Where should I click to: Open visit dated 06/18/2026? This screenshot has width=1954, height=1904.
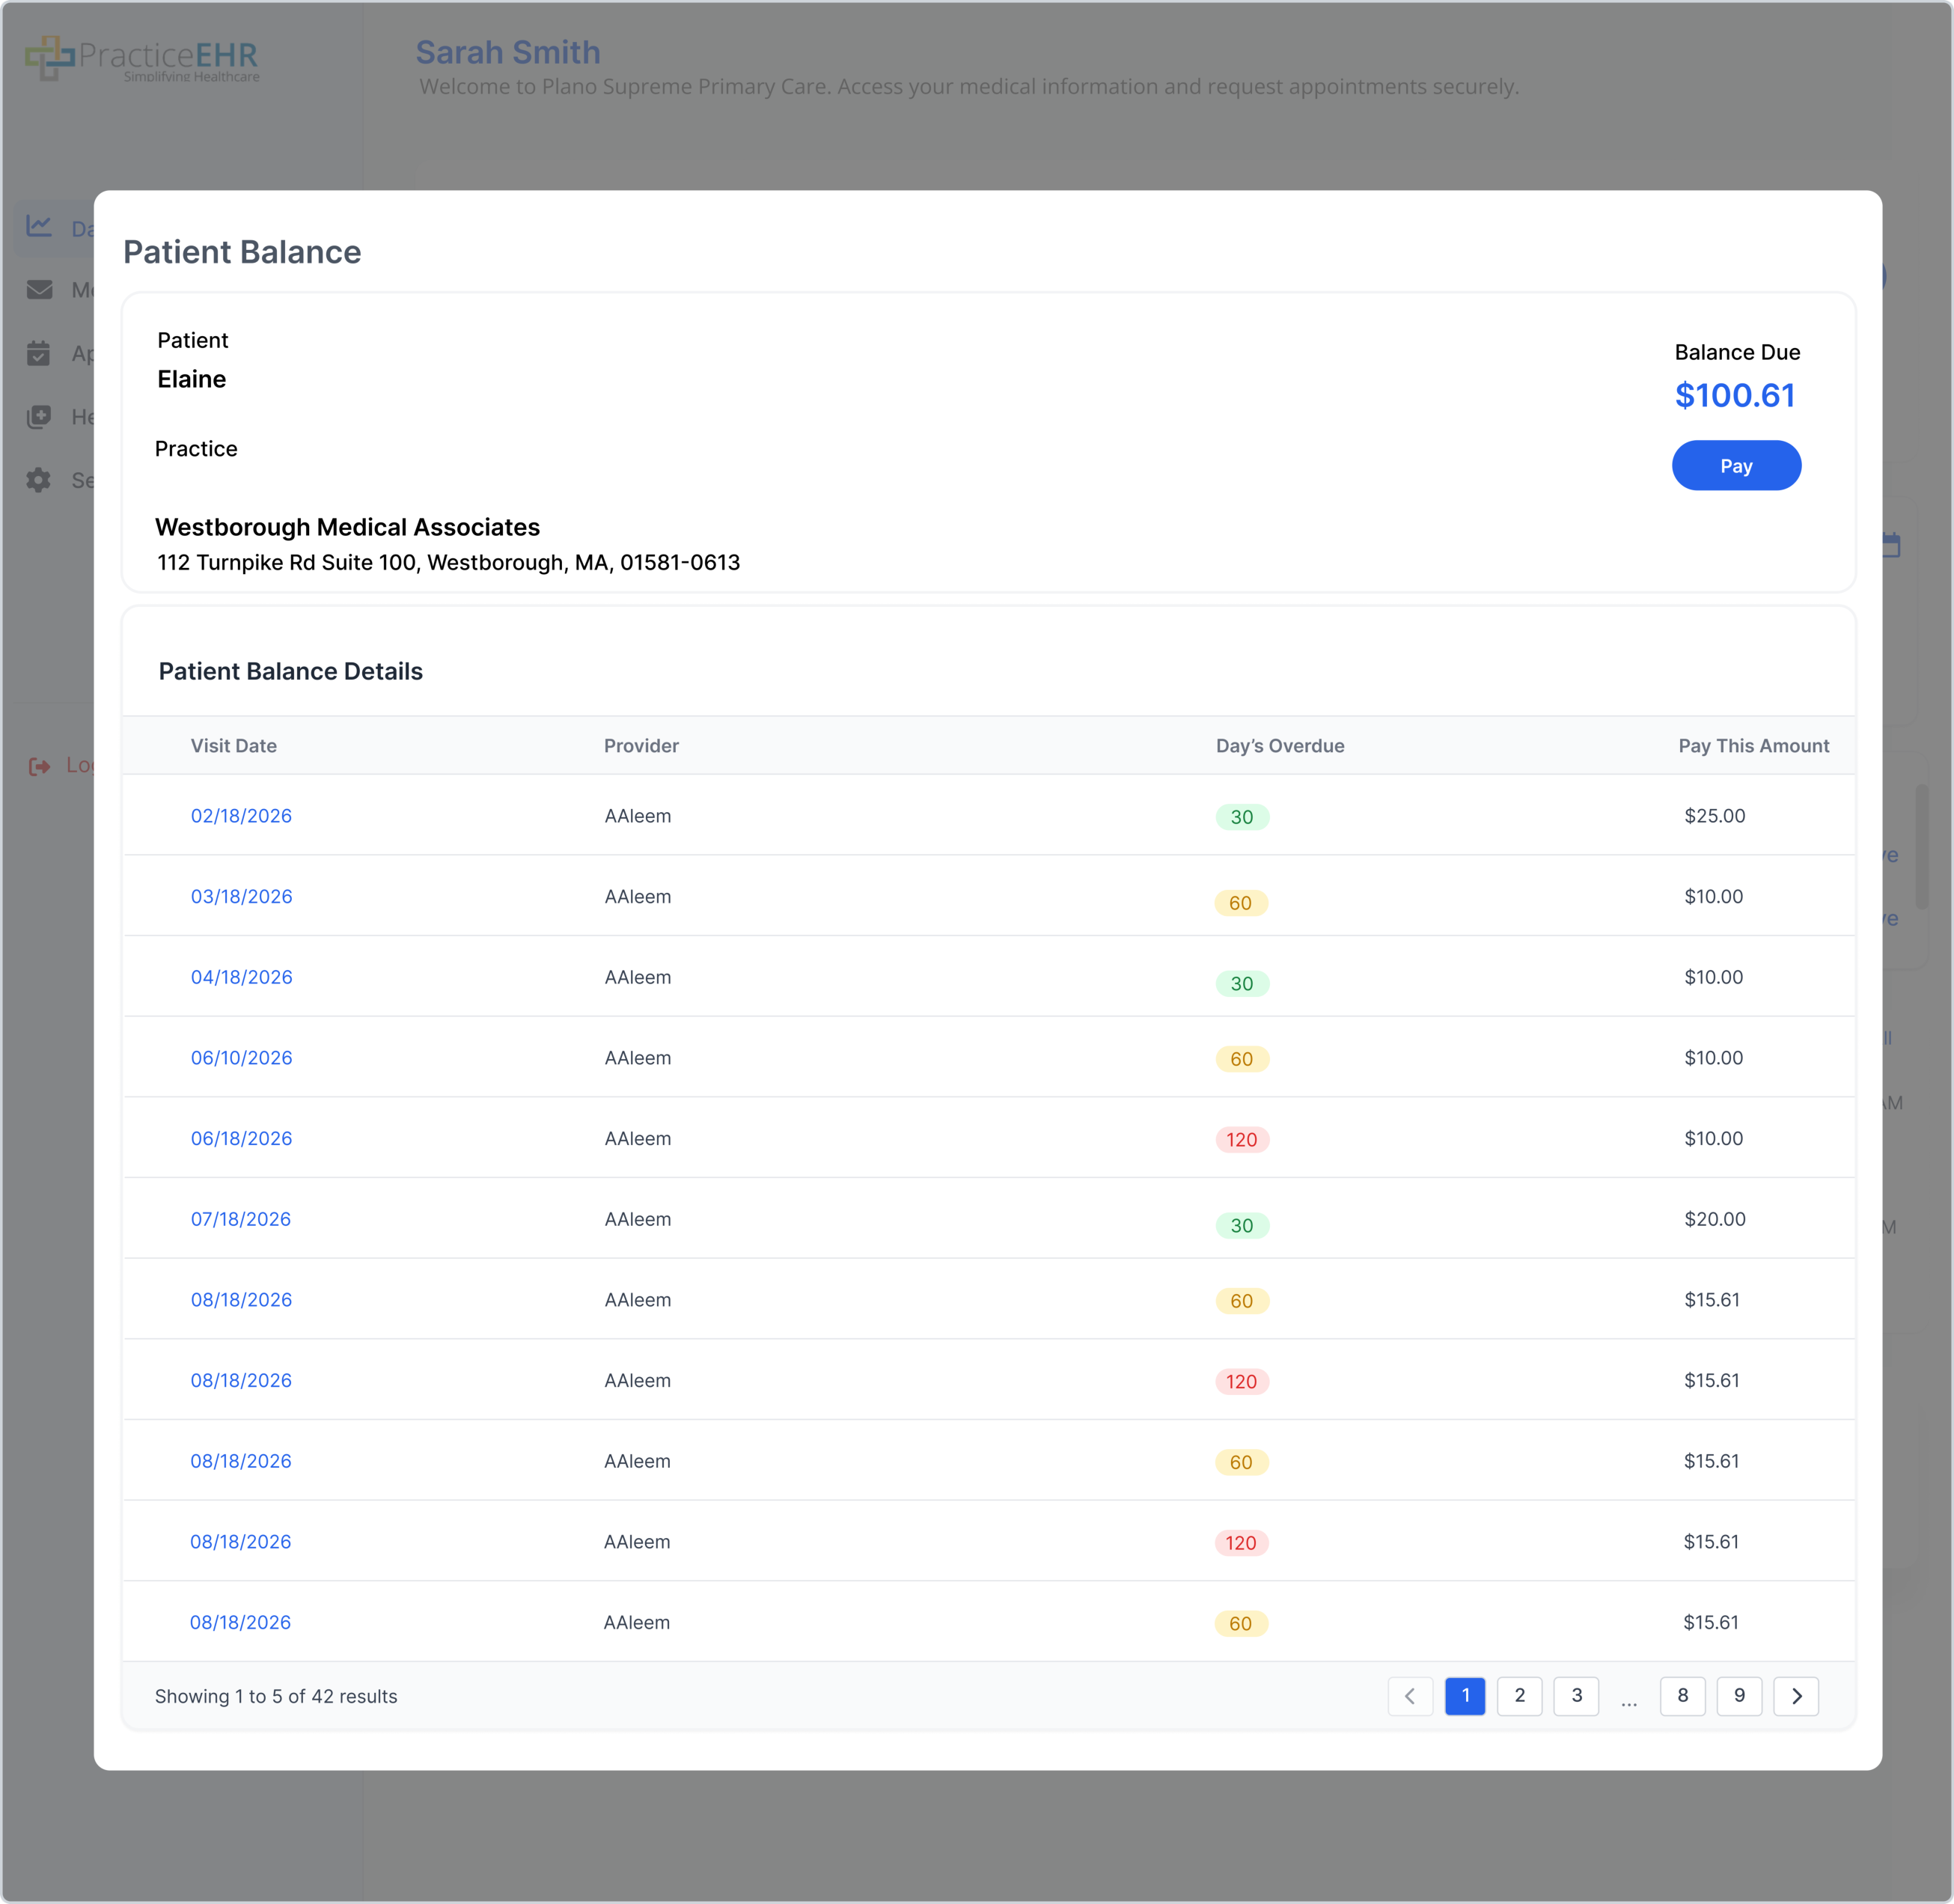241,1139
